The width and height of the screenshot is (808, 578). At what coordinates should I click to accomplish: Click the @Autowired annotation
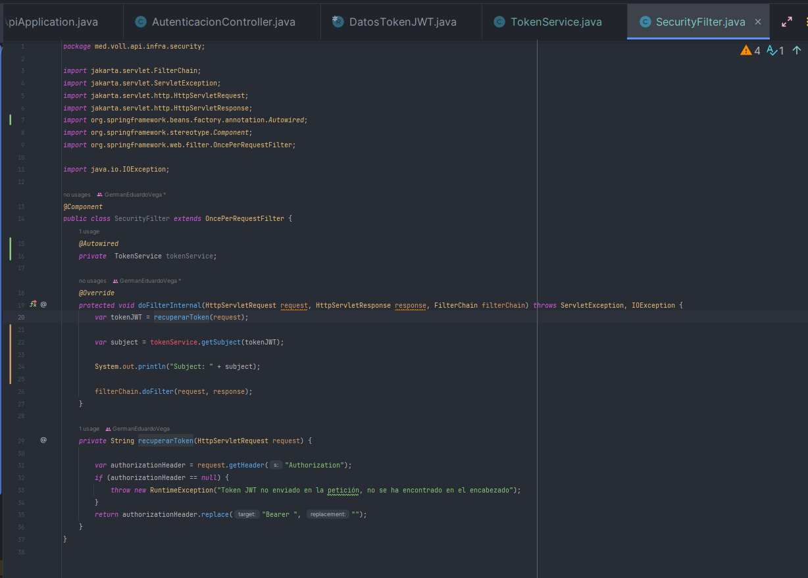point(99,243)
